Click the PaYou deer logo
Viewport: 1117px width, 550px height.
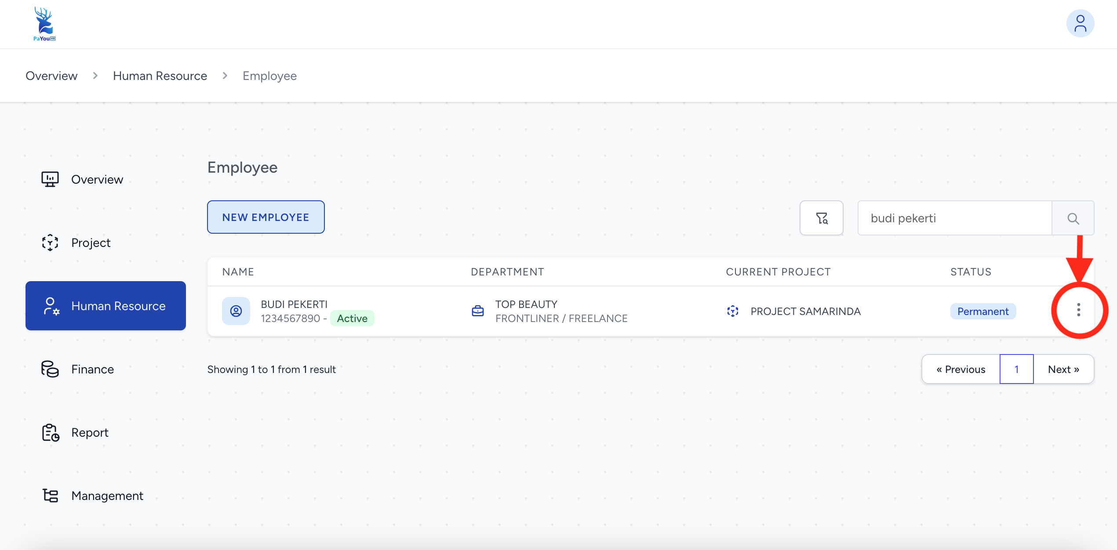point(44,24)
